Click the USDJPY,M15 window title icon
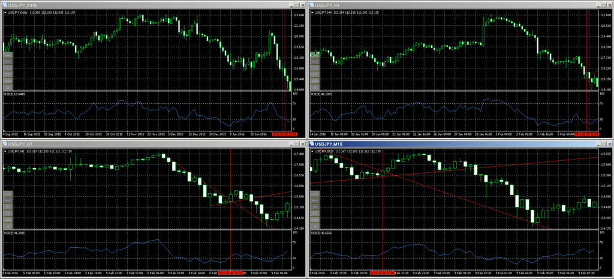This screenshot has height=279, width=614. click(x=312, y=144)
